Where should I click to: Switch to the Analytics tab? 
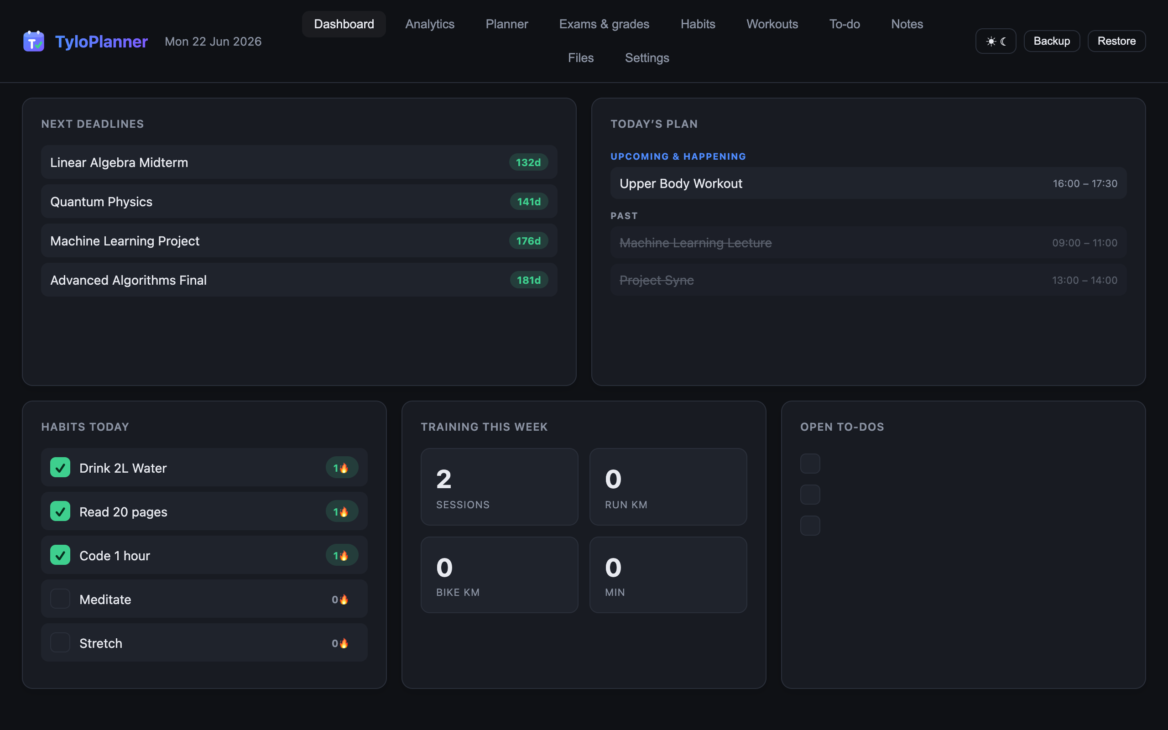tap(429, 24)
